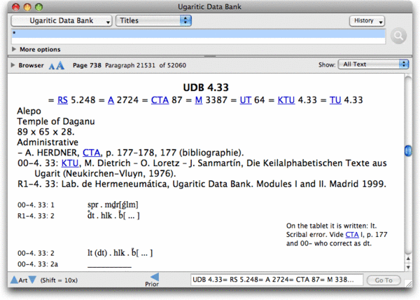Click line reference 'R1-4. 33: 2'
The image size is (420, 300).
click(x=36, y=216)
